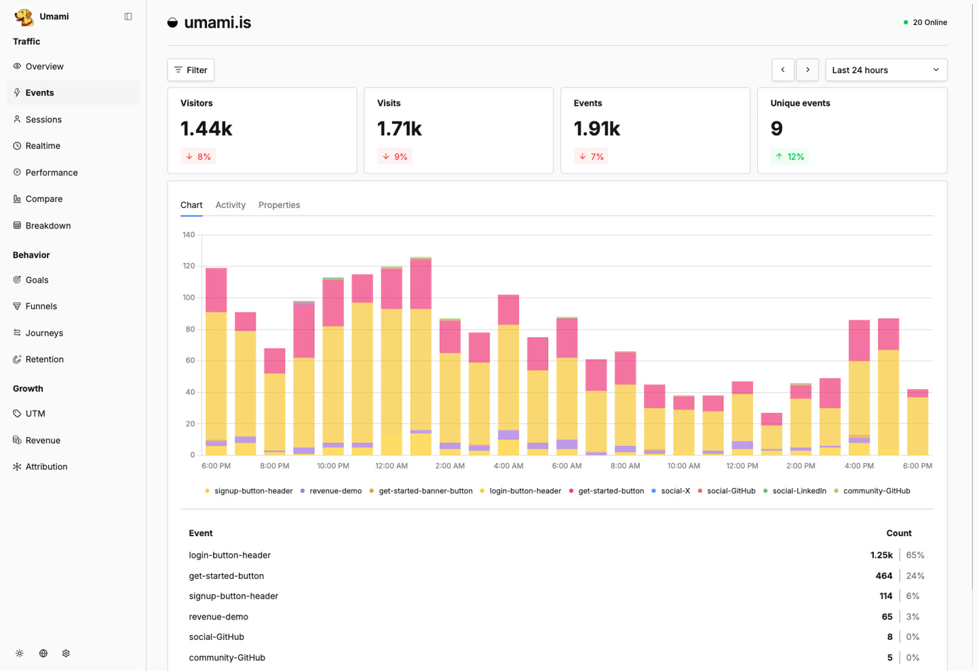This screenshot has width=977, height=671.
Task: Open Revenue in the sidebar
Action: [73, 440]
